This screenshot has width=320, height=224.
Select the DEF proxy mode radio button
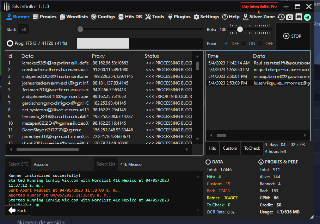pos(227,44)
